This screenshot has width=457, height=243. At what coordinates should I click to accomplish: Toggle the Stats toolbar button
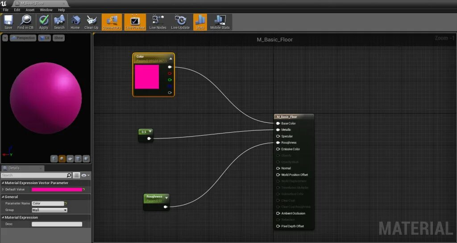click(x=200, y=22)
